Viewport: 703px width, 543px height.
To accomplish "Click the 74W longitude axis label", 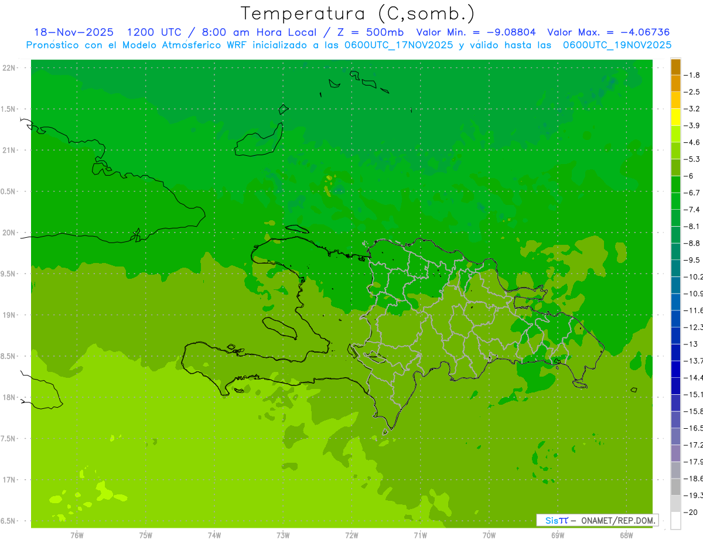I will click(214, 535).
